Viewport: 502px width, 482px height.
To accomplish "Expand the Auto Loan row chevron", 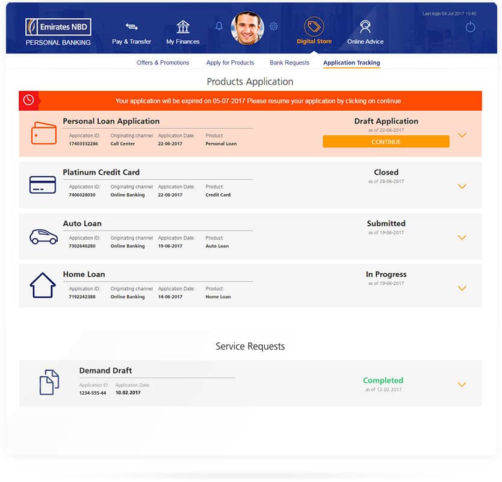I will [x=462, y=238].
